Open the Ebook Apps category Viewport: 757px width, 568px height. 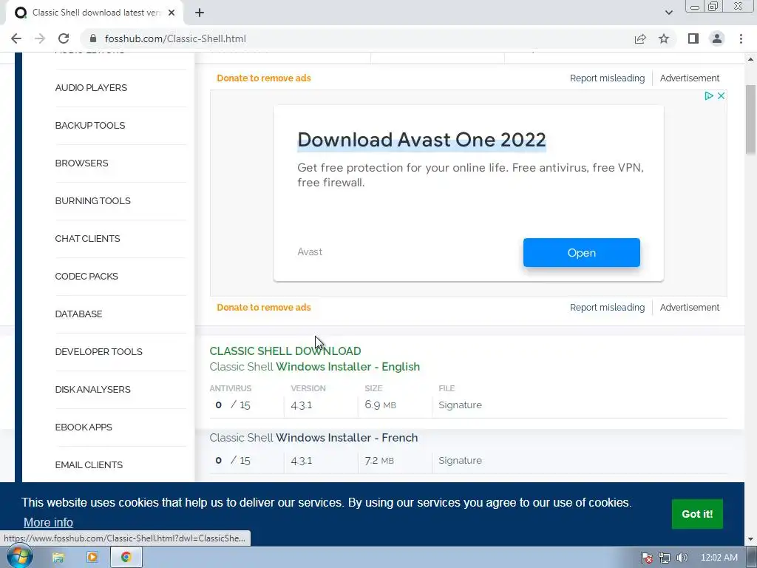pos(84,427)
